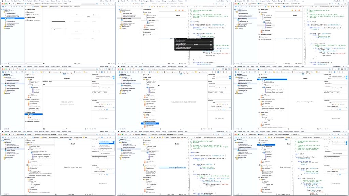Open the Size inspector tab in bottom-left screenshot
Screen dimensions: 349x196
coord(107,137)
